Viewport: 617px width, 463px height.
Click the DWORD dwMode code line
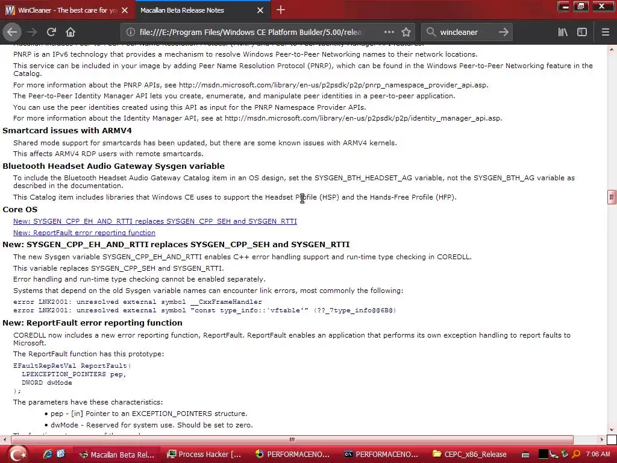pyautogui.click(x=47, y=382)
